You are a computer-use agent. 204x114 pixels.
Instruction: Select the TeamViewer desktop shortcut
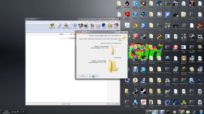(143, 27)
